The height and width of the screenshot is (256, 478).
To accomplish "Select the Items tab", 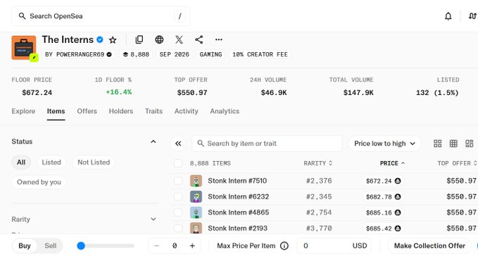I will (x=56, y=111).
